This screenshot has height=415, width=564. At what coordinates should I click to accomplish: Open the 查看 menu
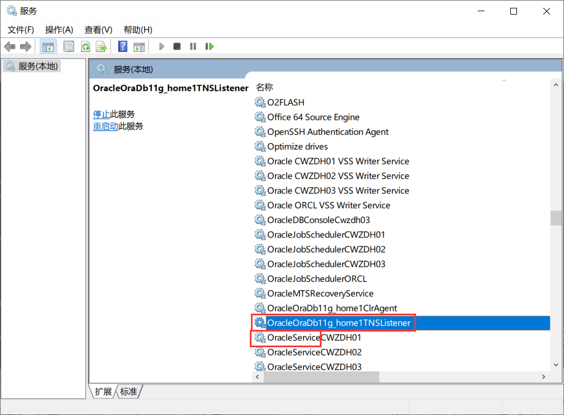click(98, 30)
